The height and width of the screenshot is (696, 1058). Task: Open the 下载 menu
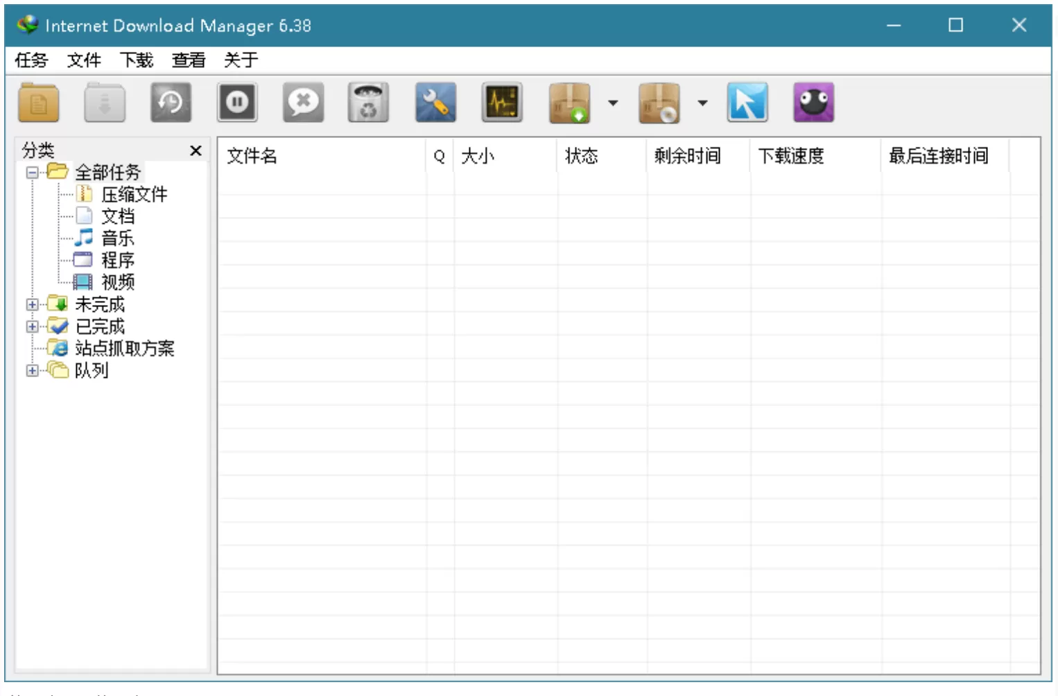136,60
